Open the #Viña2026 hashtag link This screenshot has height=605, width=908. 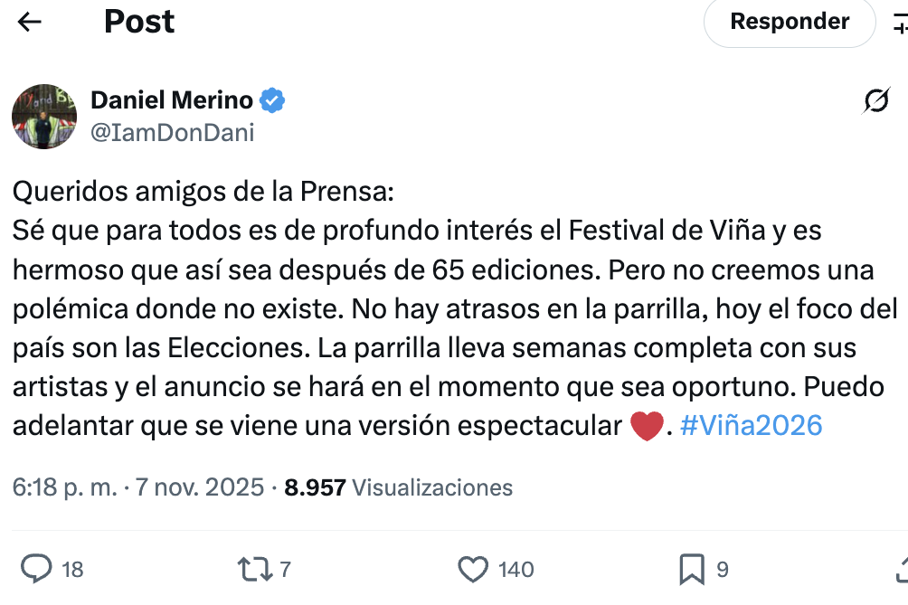751,424
